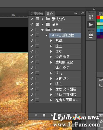The image size is (103, 130).
Task: Toggle the checkmark for 默认动作 set
Action: [x=32, y=19]
